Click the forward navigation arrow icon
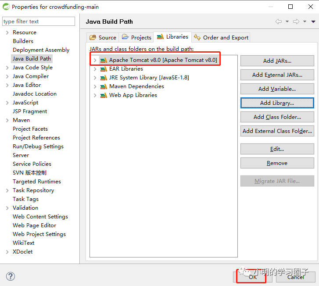Screen dimensions: 319x286 (x=296, y=21)
